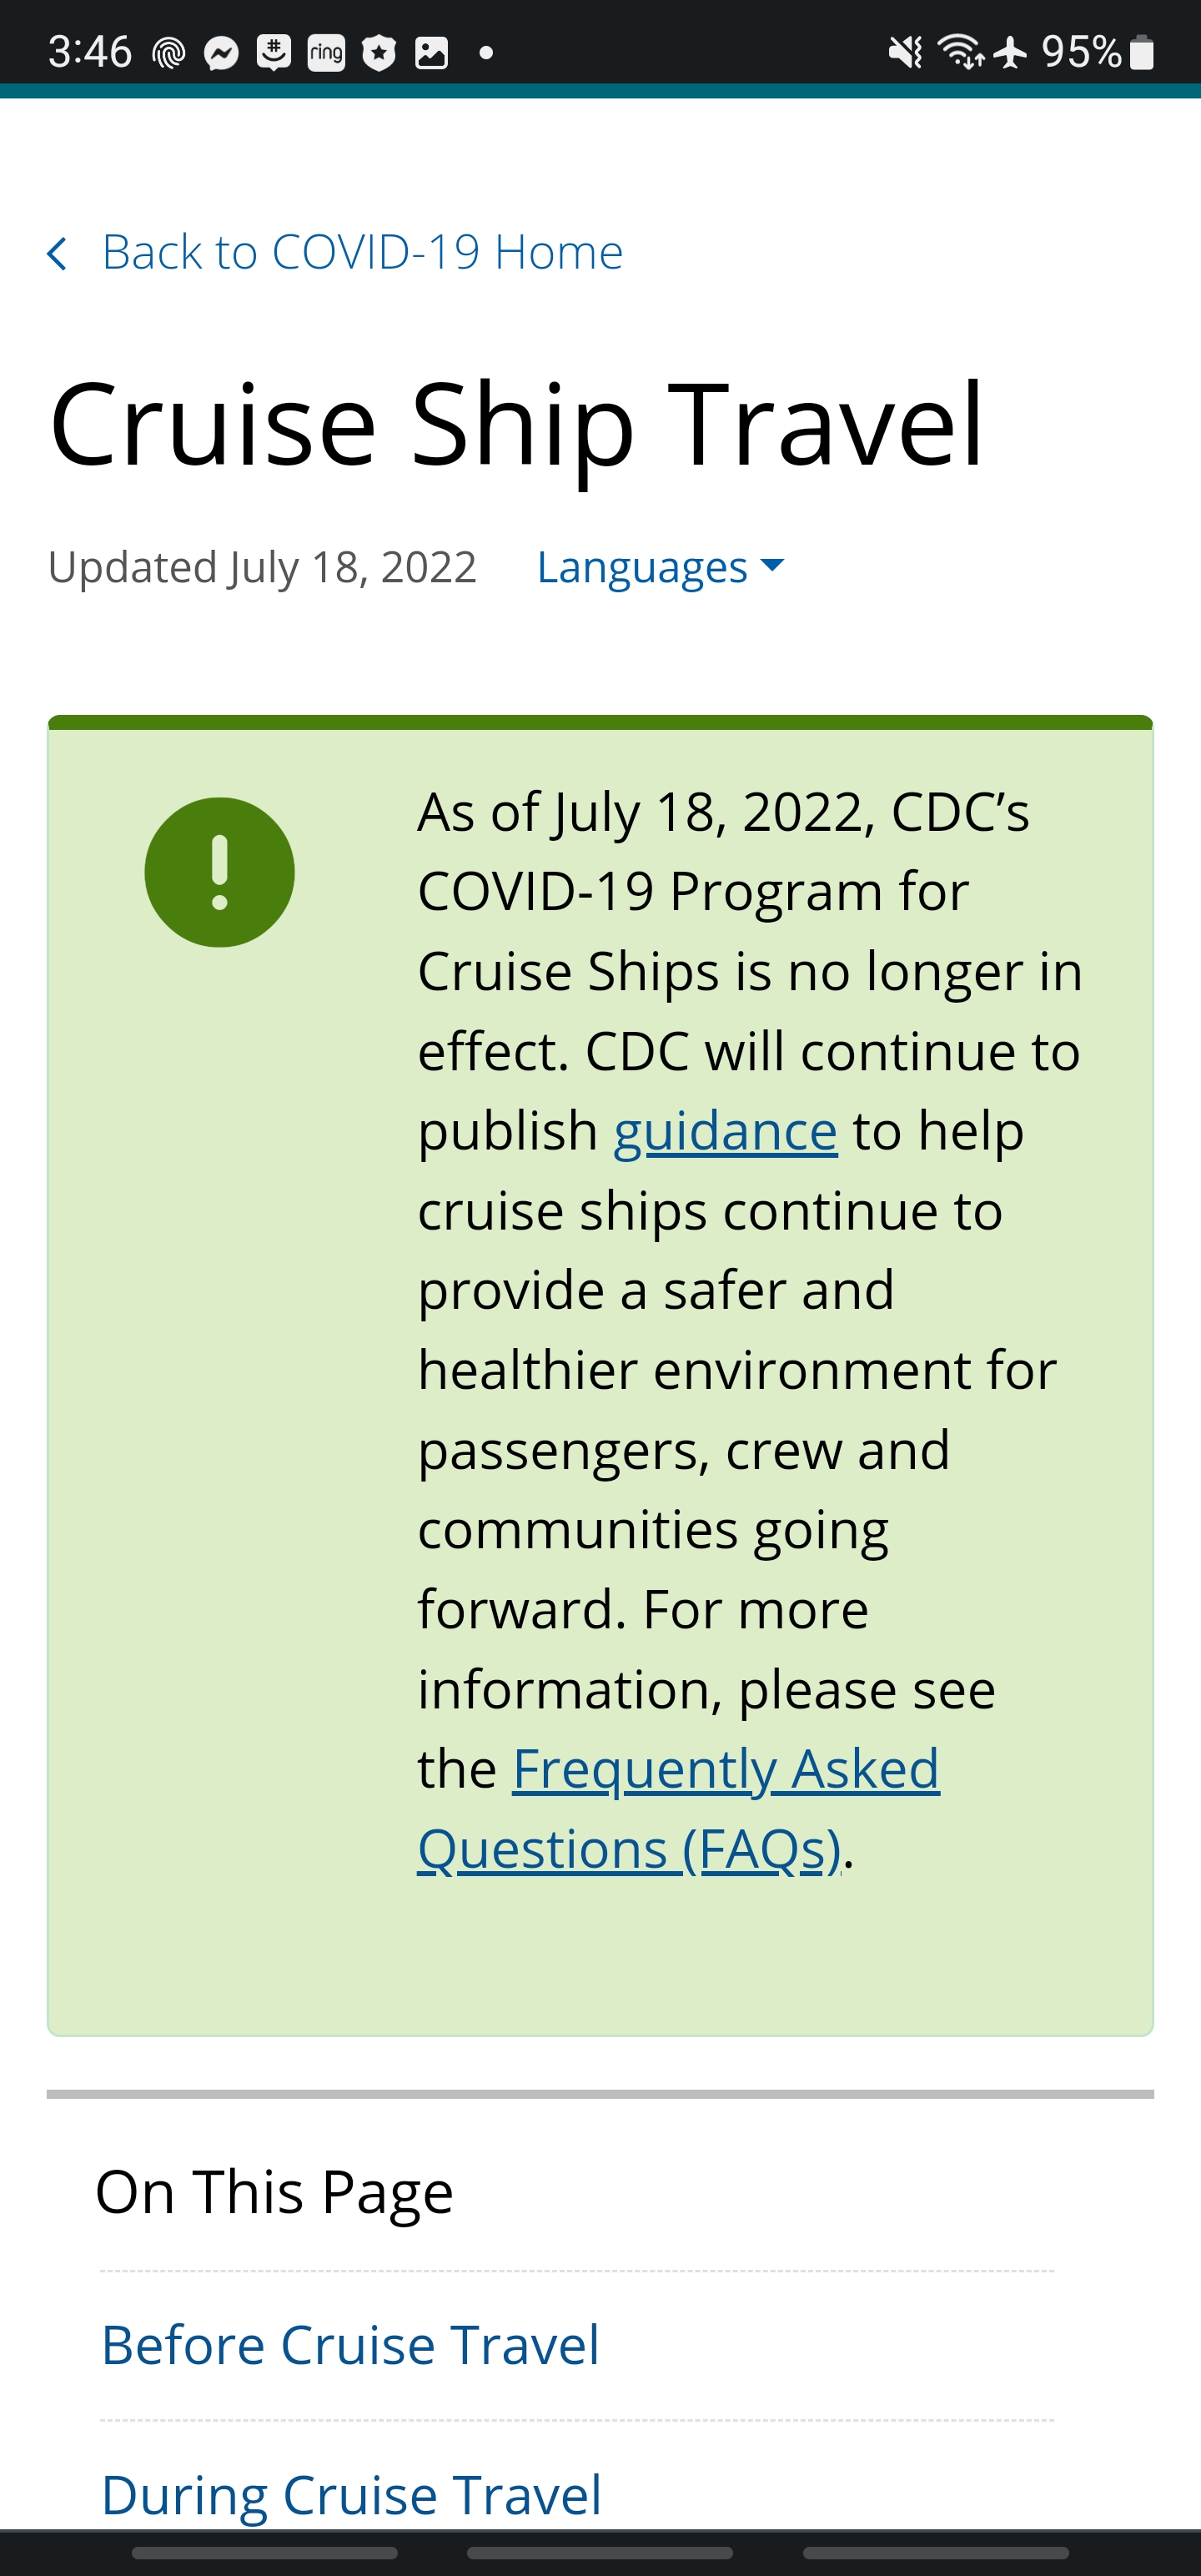Tap the muted sound status icon
The image size is (1201, 2576).
coord(905,52)
